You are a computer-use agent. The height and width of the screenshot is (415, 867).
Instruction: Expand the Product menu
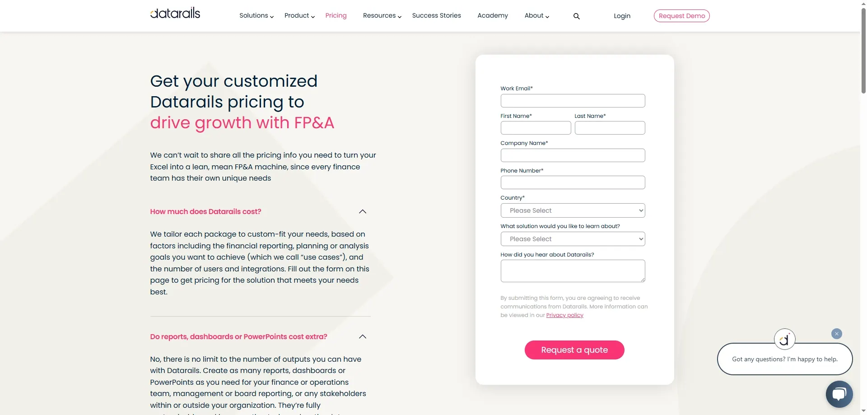(299, 16)
